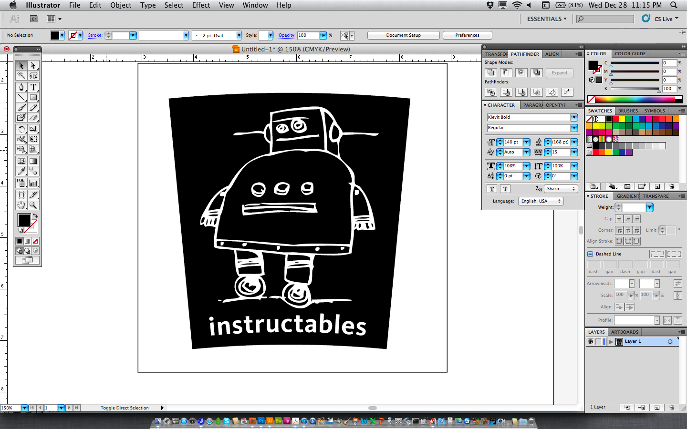The width and height of the screenshot is (687, 429).
Task: Select the Line Segment tool
Action: [21, 97]
